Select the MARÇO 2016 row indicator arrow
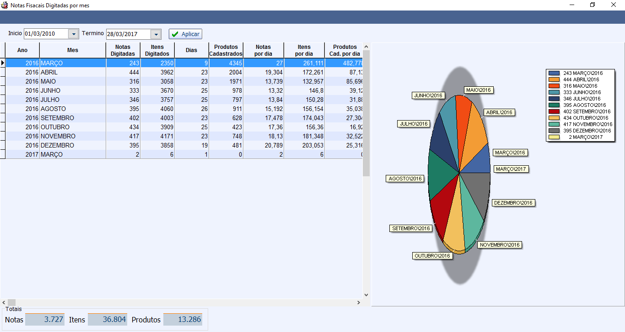Viewport: 625px width, 332px height. click(3, 63)
